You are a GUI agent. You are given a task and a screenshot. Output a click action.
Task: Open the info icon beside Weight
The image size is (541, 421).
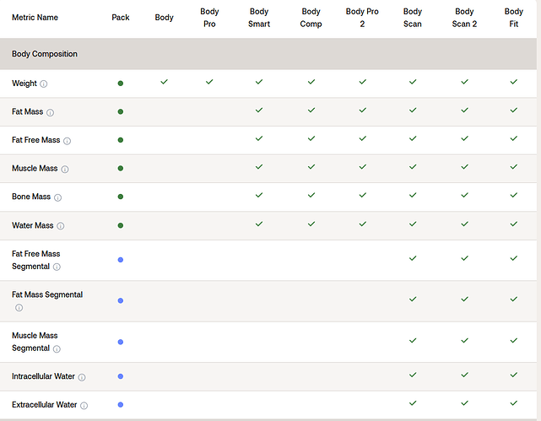point(44,84)
